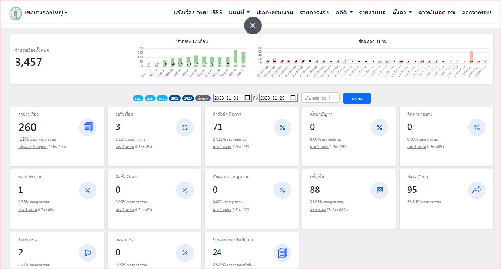Open รายงานผล page

372,13
